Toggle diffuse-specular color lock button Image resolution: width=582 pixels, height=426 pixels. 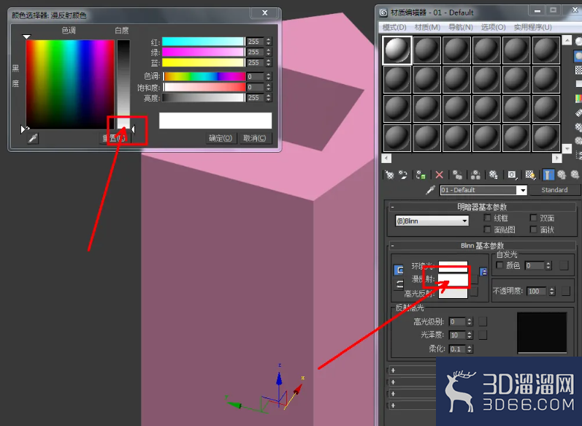coord(399,284)
